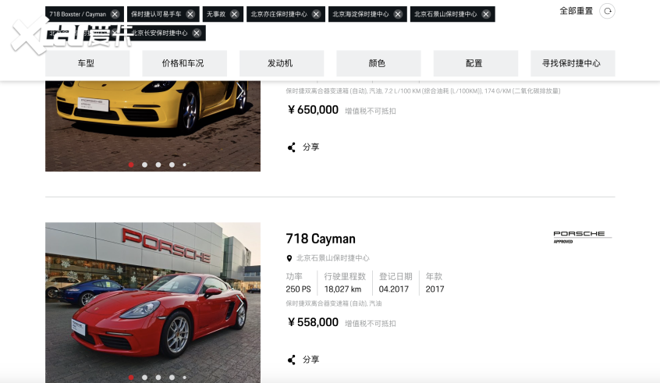Open the 寻找保时捷中心 filter menu

[573, 63]
